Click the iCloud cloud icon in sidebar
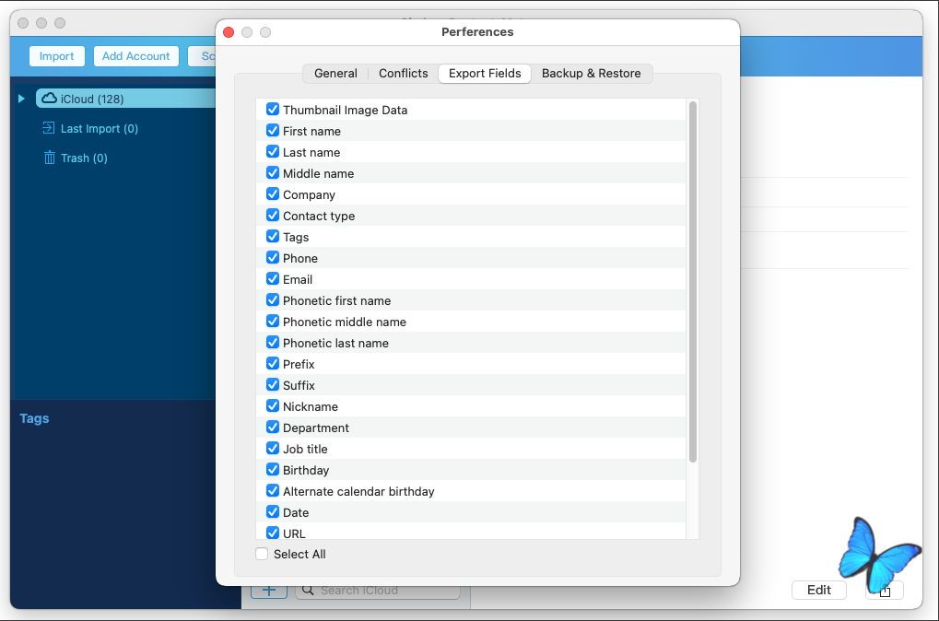Screen dimensions: 939x621 [x=49, y=99]
